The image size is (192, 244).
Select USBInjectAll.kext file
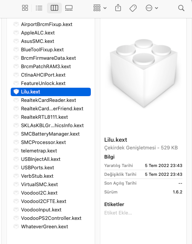51,159
